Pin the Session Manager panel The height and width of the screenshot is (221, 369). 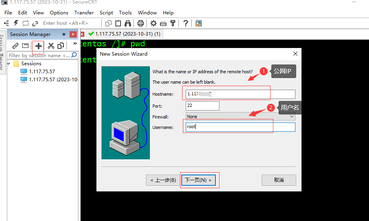click(64, 34)
